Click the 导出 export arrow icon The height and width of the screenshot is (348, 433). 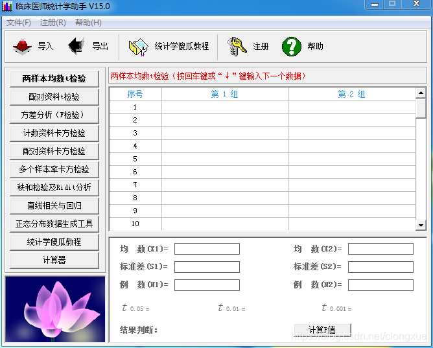pos(76,46)
